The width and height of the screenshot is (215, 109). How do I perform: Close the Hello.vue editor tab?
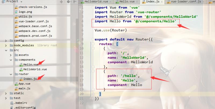[137, 2]
